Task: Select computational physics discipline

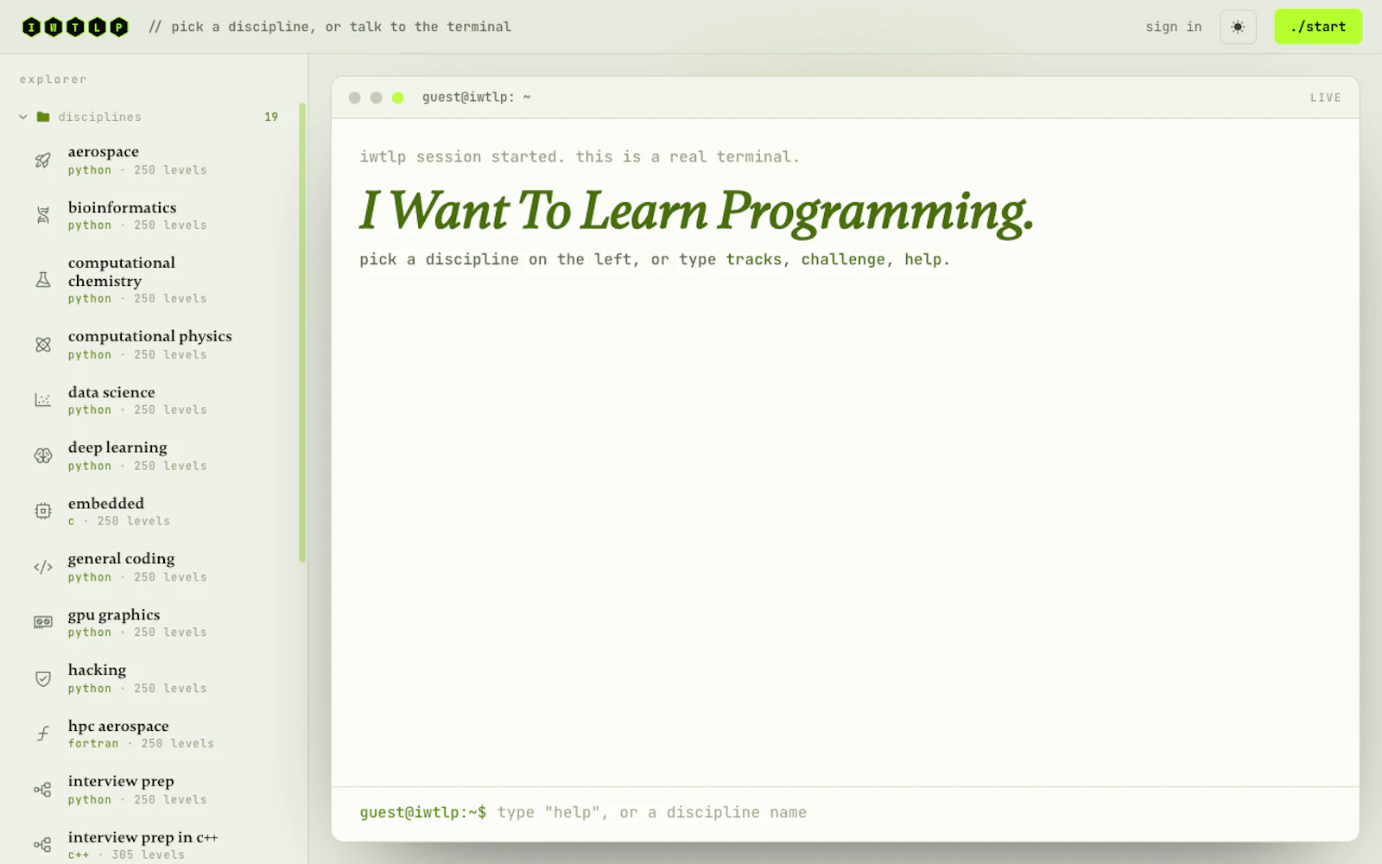Action: click(155, 345)
